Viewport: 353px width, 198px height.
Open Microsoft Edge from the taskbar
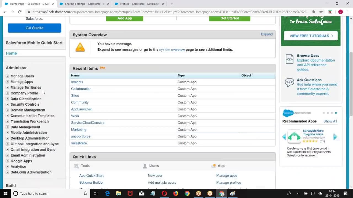click(x=107, y=194)
